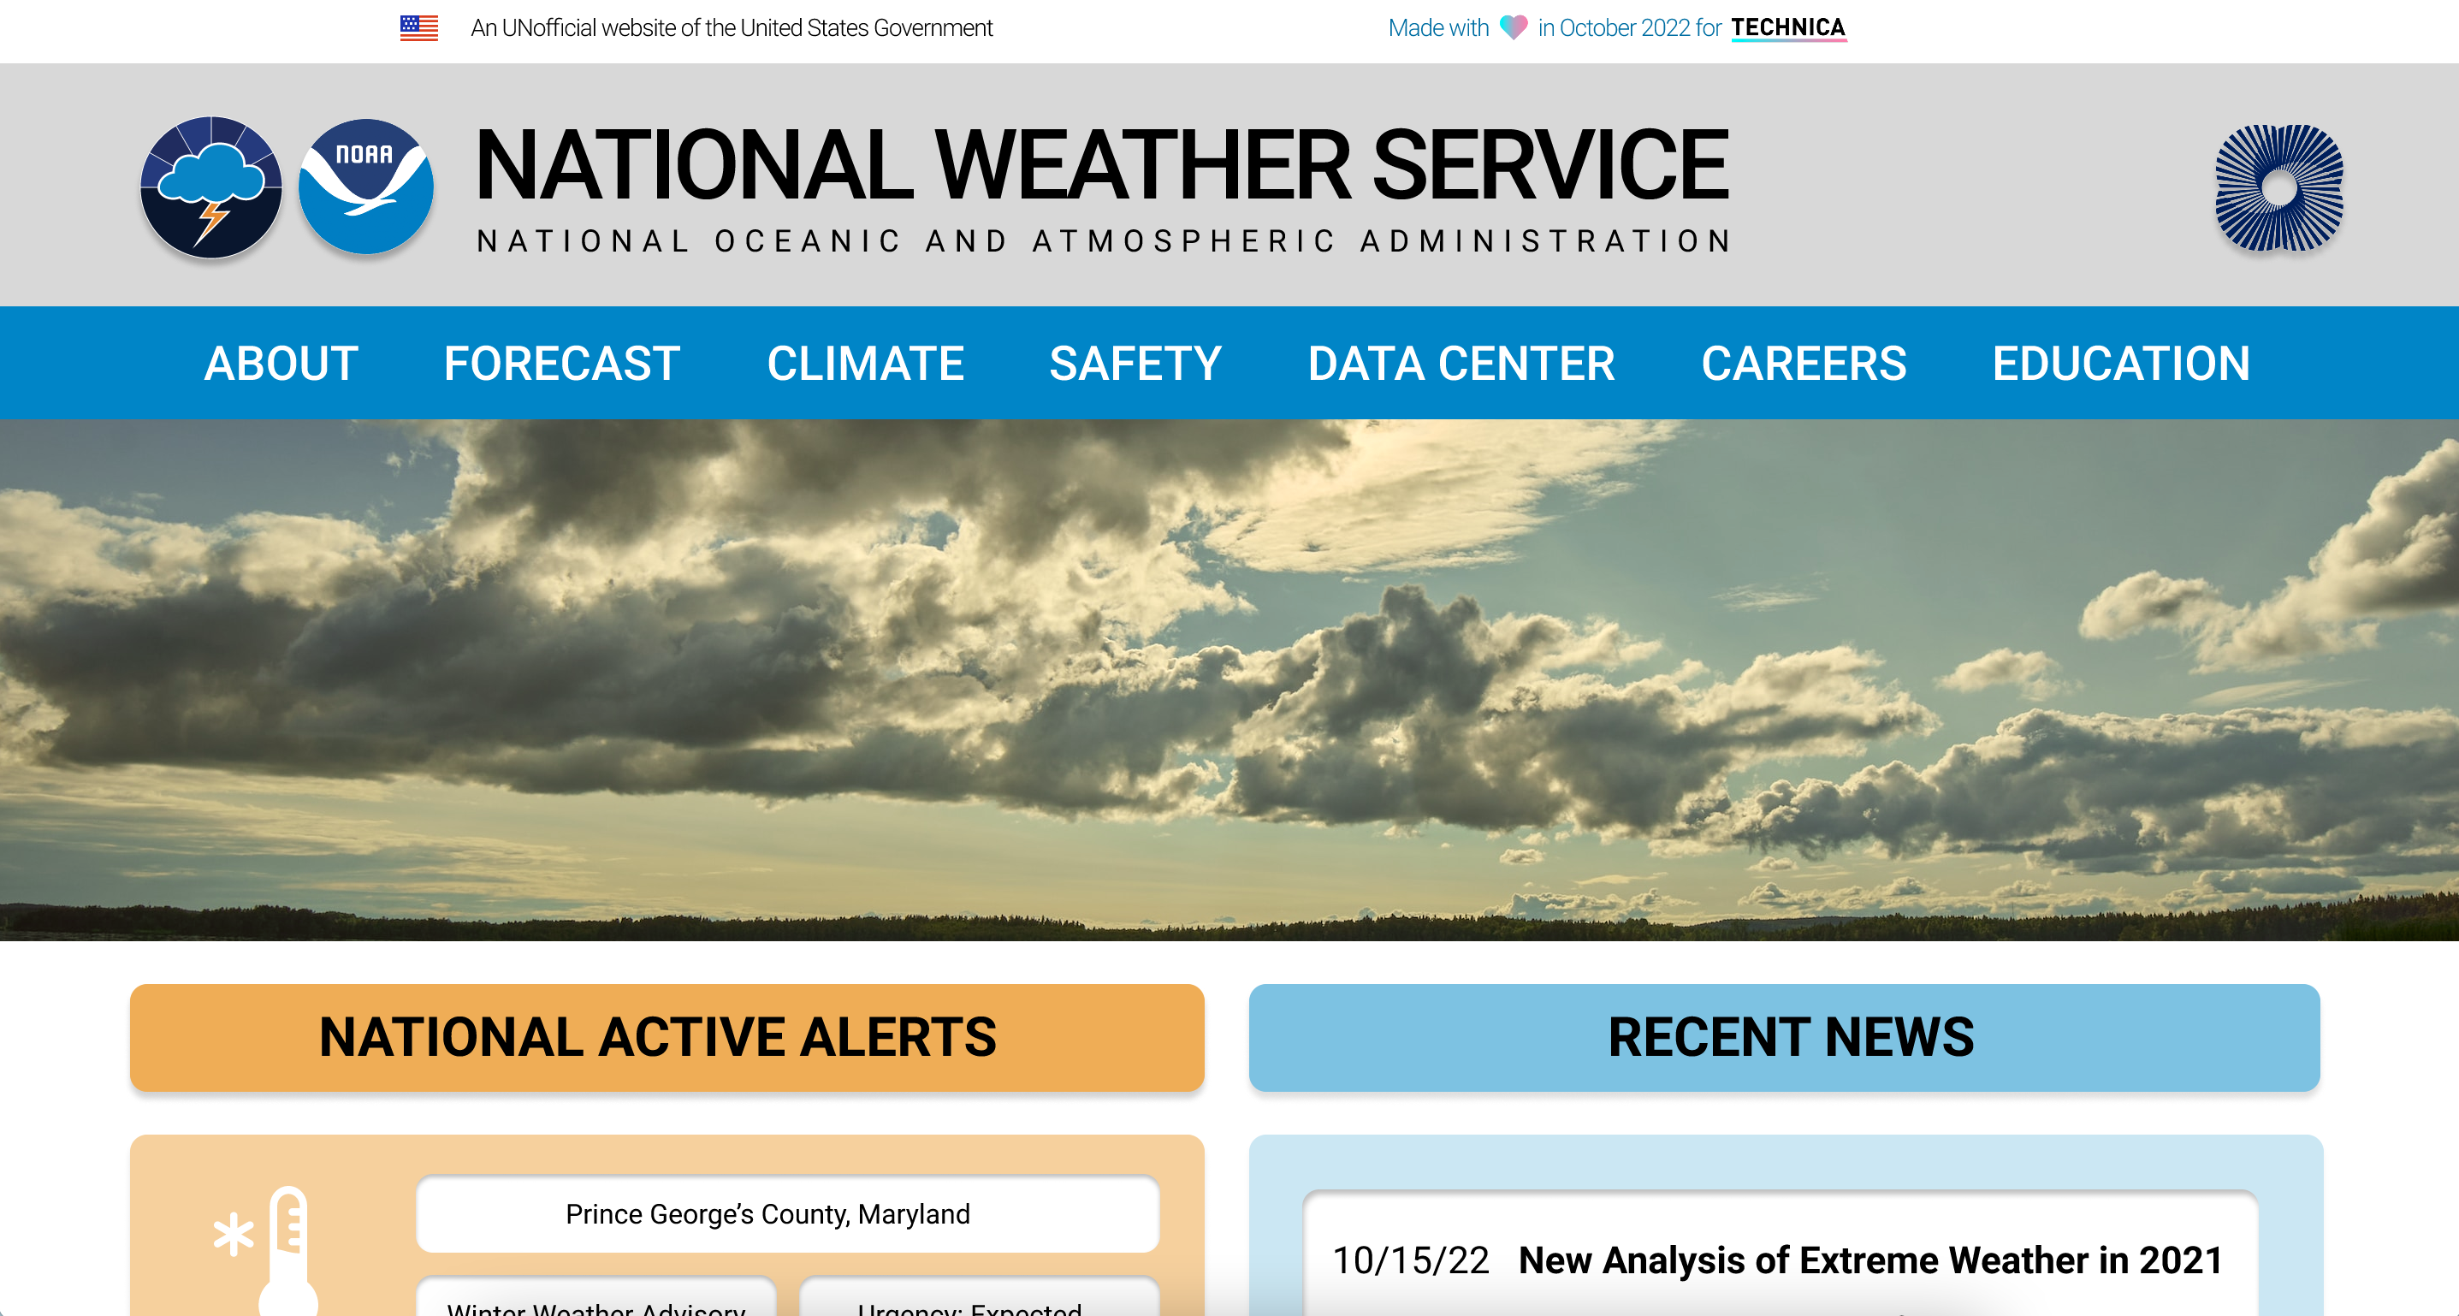The width and height of the screenshot is (2459, 1316).
Task: Click the National Active Alerts header
Action: 667,1037
